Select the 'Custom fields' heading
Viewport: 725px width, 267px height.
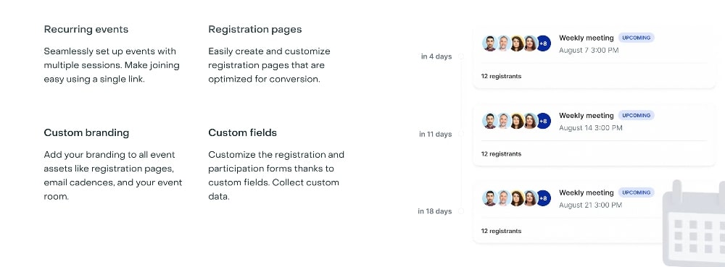coord(242,133)
